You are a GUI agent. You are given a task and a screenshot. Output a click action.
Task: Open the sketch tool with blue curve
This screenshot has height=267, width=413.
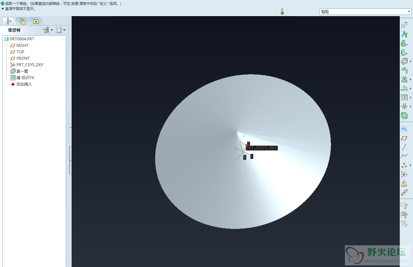coord(404,129)
